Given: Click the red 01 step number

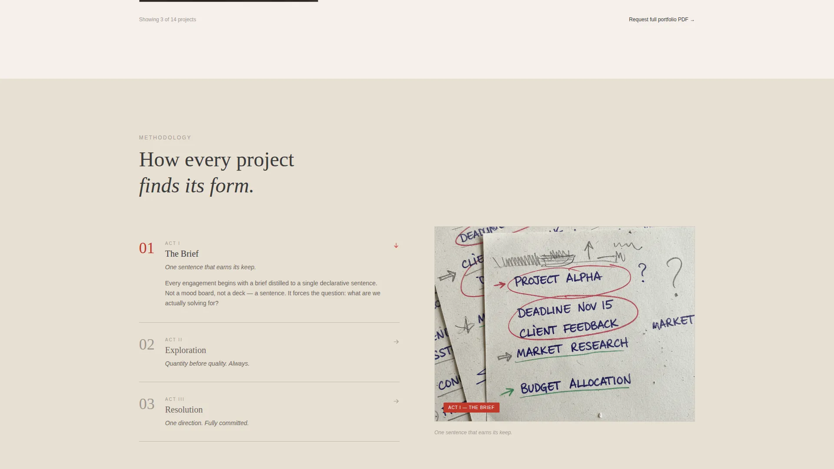Looking at the screenshot, I should coord(147,248).
